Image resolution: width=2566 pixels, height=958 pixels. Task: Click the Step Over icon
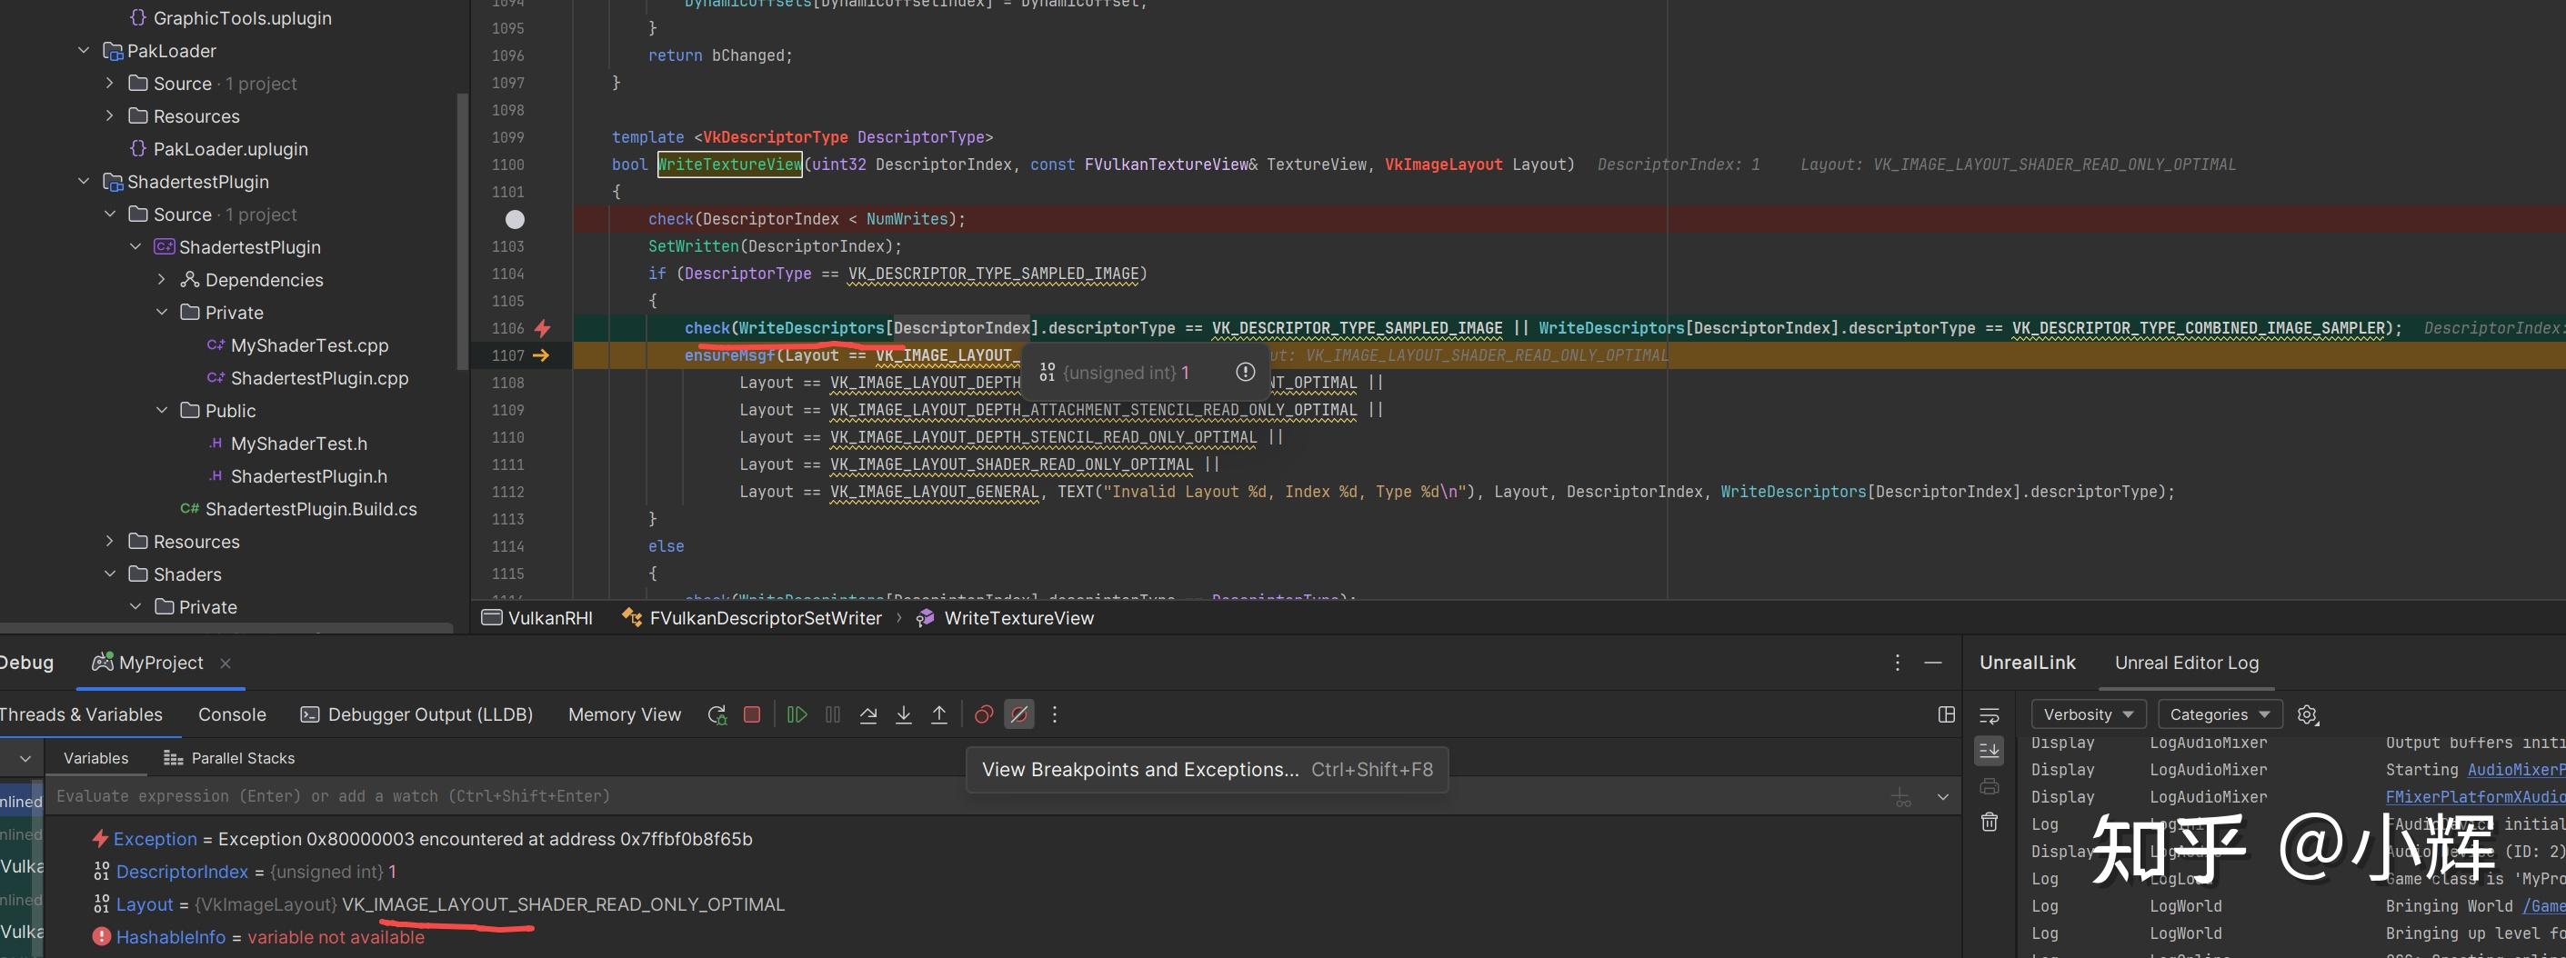click(867, 714)
